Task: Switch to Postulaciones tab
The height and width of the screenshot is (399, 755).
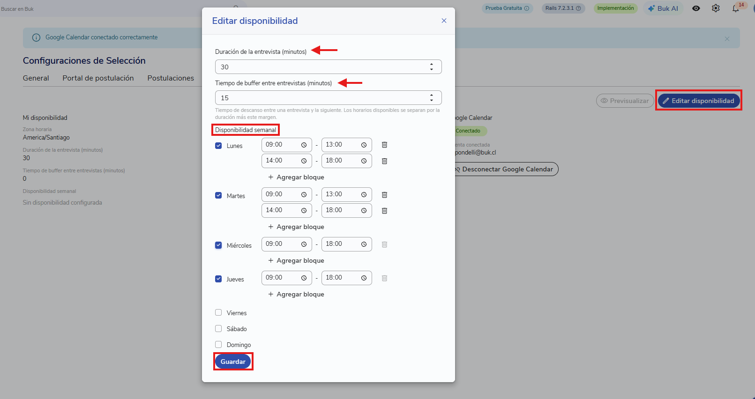Action: click(171, 78)
